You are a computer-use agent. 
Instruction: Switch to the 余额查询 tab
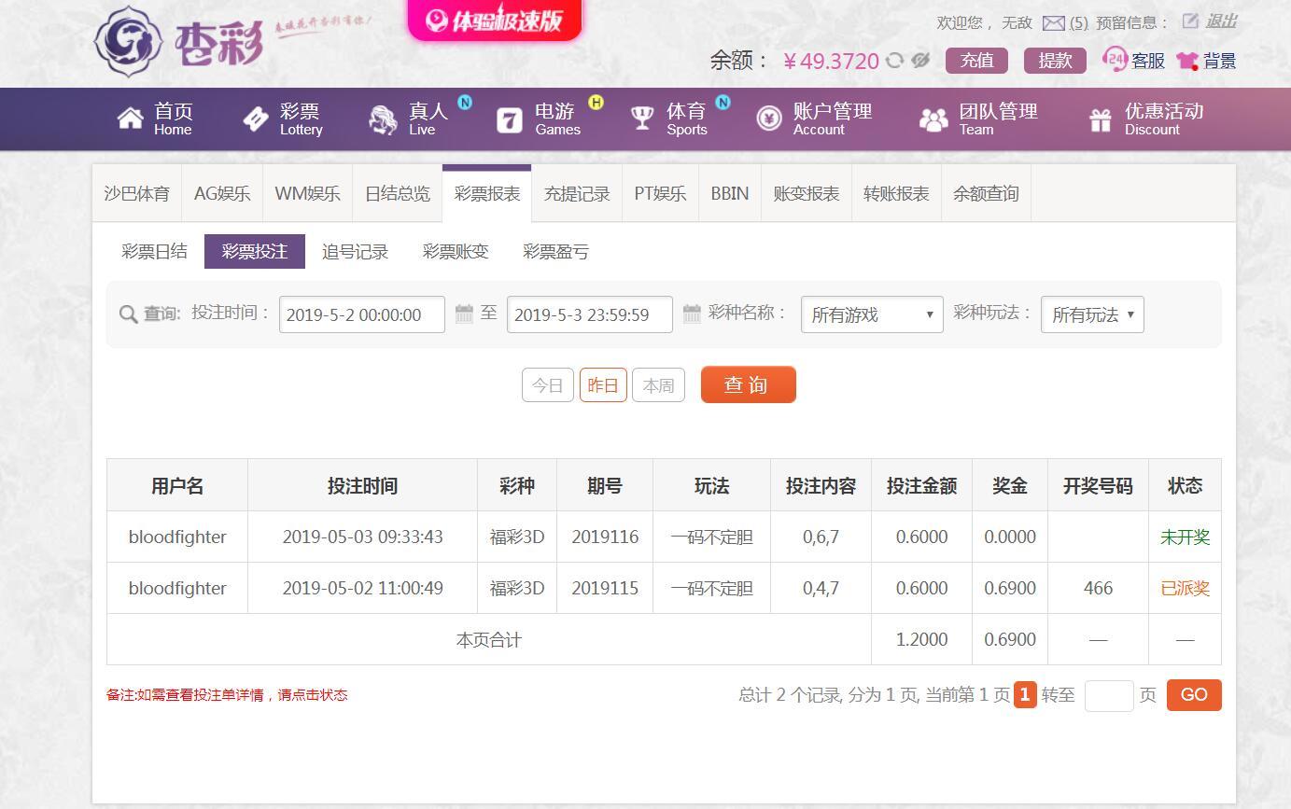click(x=986, y=194)
